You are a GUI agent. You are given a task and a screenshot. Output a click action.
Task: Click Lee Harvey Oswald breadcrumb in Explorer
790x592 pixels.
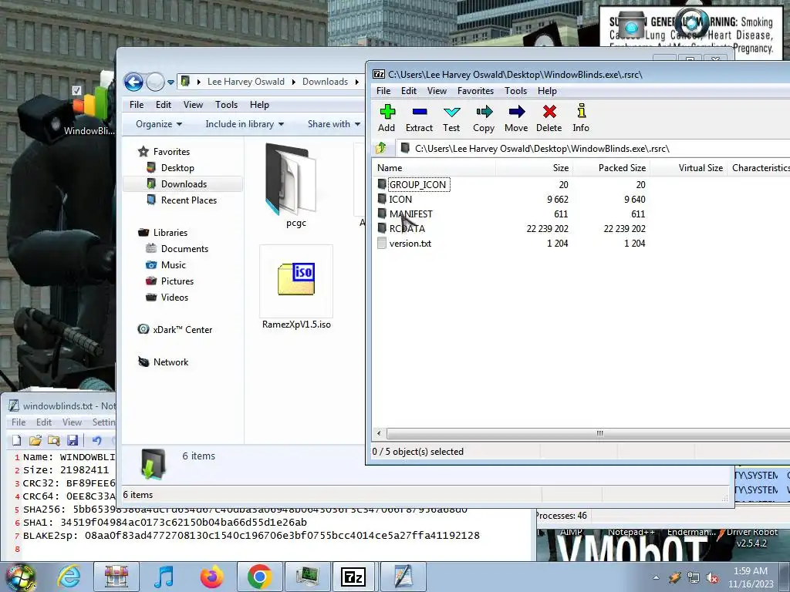coord(246,82)
